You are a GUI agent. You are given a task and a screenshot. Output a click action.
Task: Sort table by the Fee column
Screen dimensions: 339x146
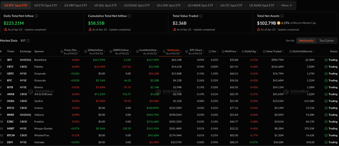pos(214,52)
